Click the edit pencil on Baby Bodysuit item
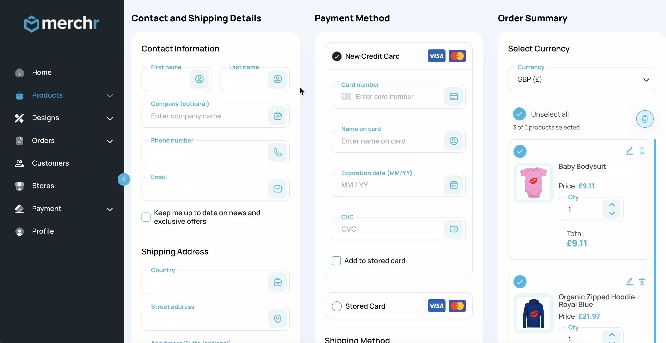The image size is (666, 343). tap(630, 151)
